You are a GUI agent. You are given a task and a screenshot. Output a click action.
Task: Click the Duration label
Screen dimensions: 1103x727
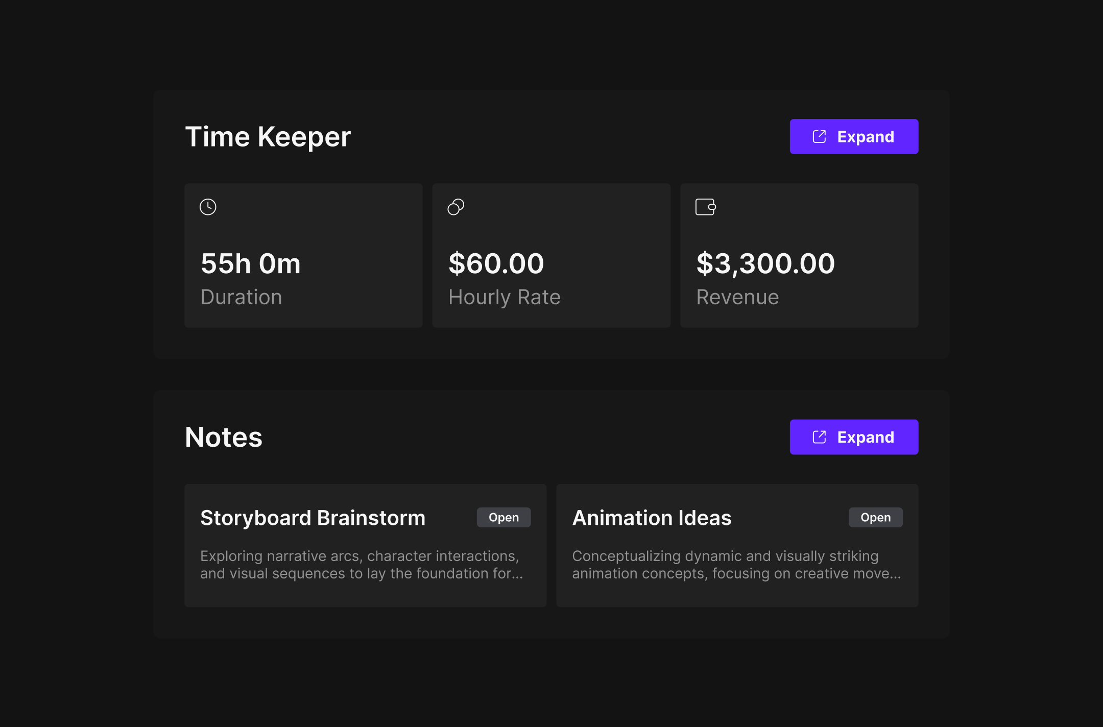pyautogui.click(x=241, y=297)
